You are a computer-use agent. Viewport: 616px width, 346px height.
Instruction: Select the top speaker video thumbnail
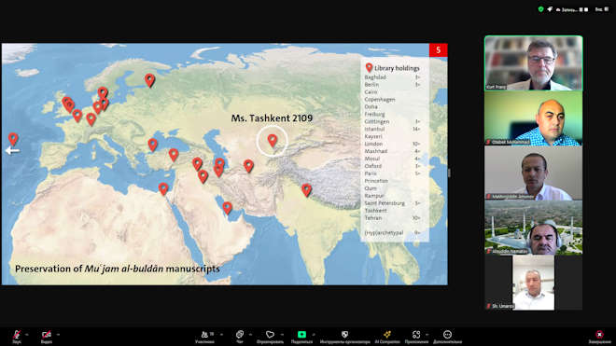[534, 63]
